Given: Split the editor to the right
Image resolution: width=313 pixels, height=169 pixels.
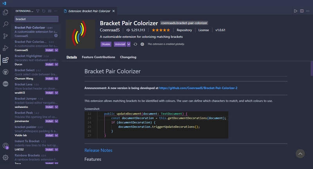Looking at the screenshot, I should (302, 11).
